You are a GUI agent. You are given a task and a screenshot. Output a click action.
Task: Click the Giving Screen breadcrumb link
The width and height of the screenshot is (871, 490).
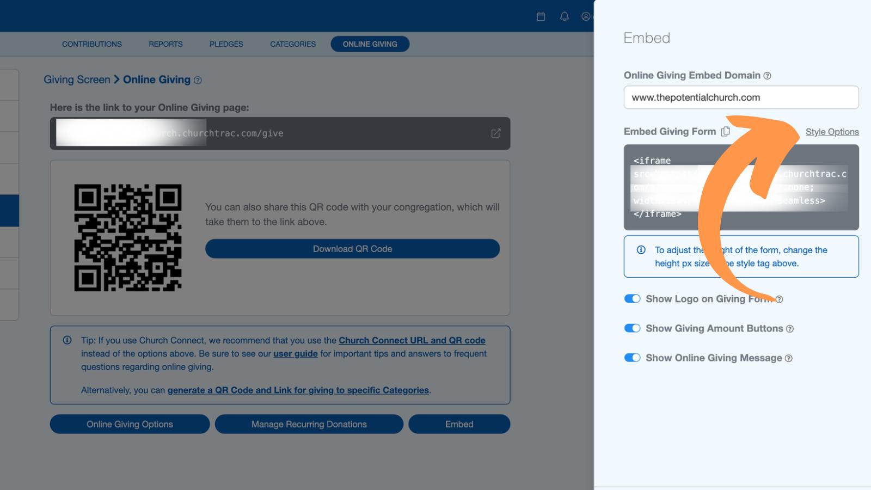[77, 79]
